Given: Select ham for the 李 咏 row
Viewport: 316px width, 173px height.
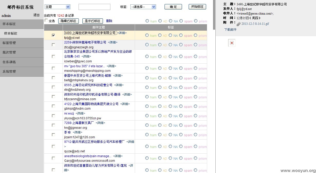Looking at the screenshot, I should click(147, 135).
